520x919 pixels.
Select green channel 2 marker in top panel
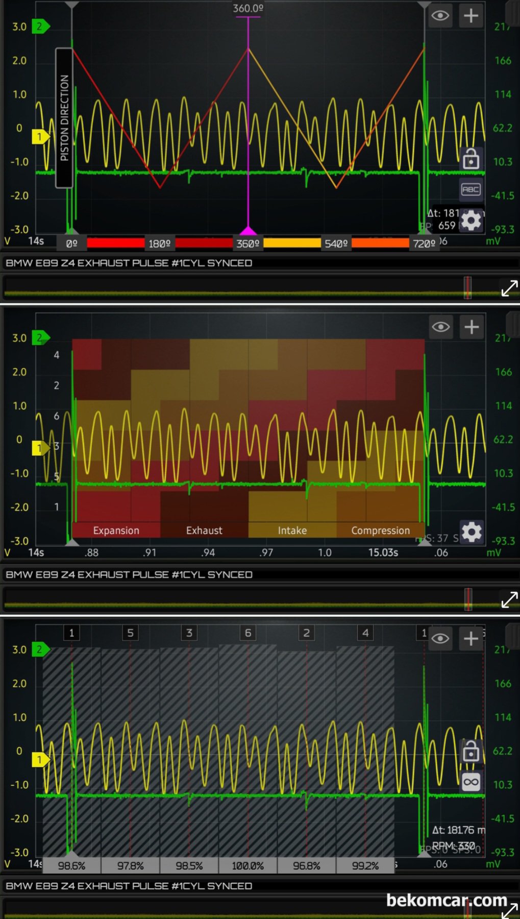coord(40,26)
